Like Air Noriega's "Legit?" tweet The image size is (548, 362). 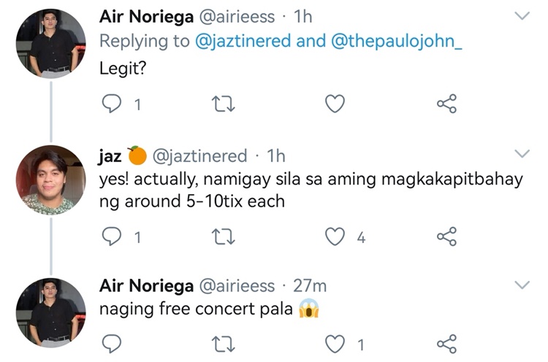click(335, 104)
